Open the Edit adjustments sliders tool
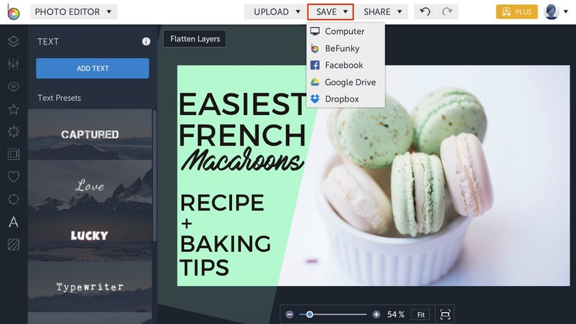 [x=14, y=64]
